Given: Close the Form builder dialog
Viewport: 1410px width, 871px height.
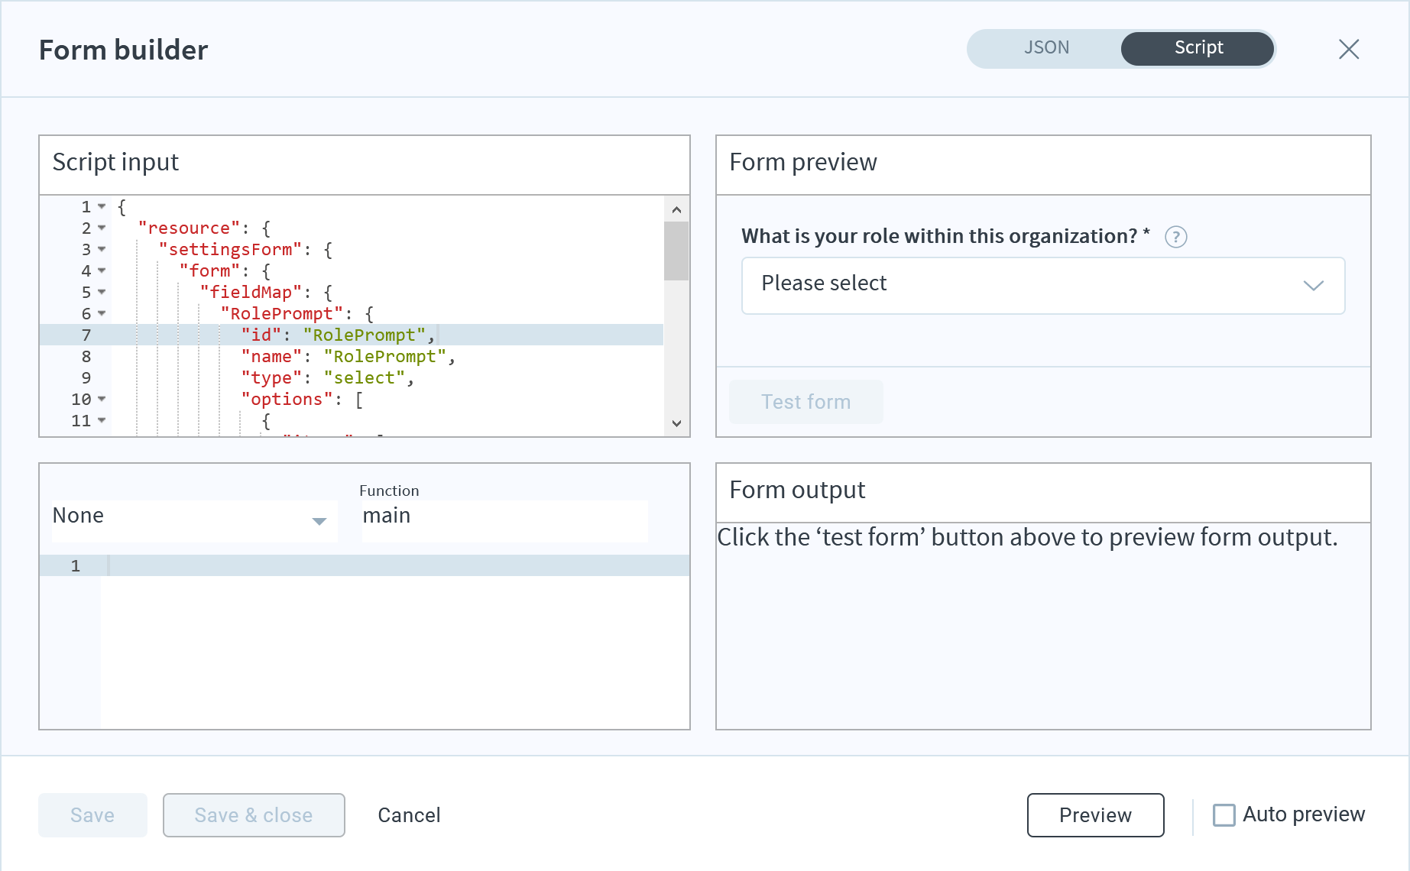Looking at the screenshot, I should point(1349,49).
